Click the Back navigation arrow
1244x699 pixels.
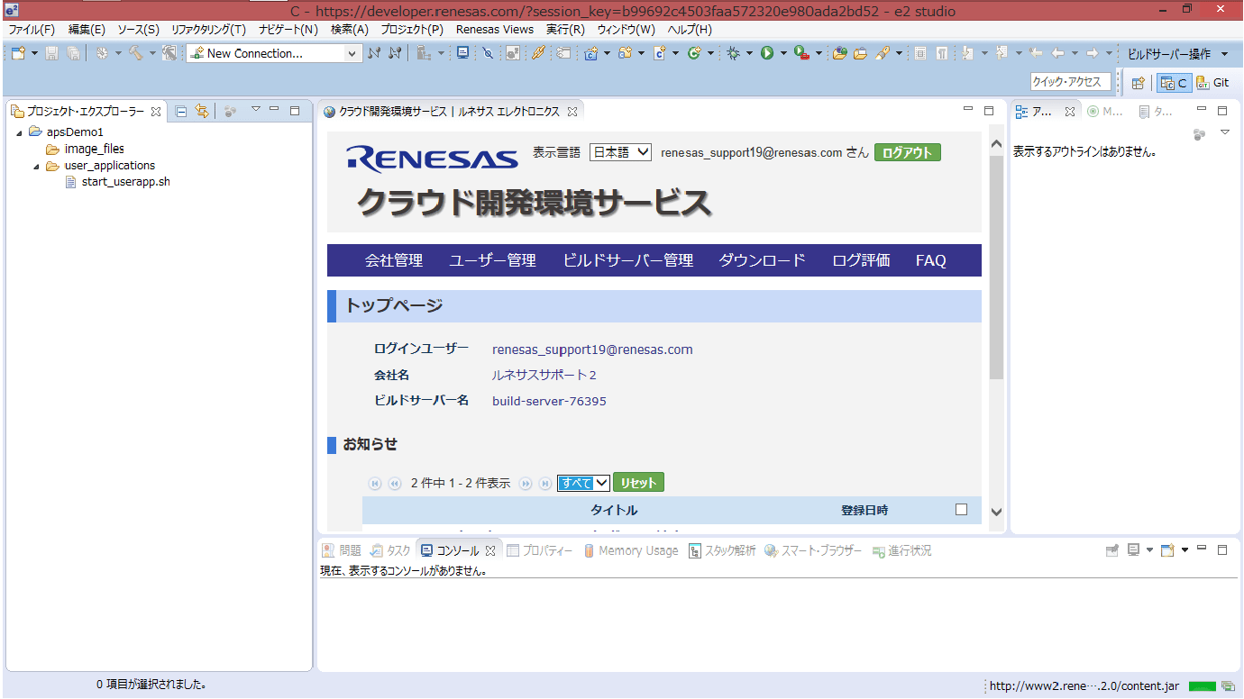tap(1058, 53)
